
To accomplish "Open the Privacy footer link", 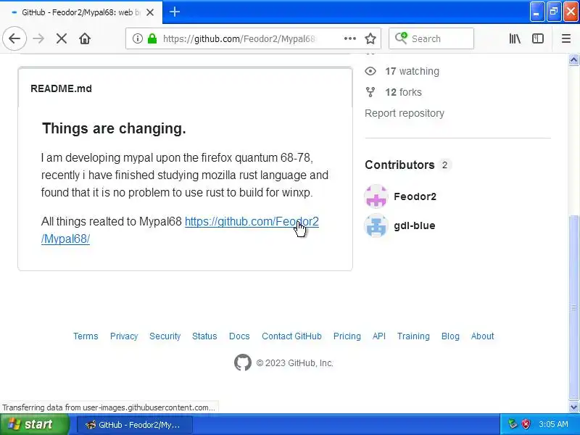I will point(124,336).
